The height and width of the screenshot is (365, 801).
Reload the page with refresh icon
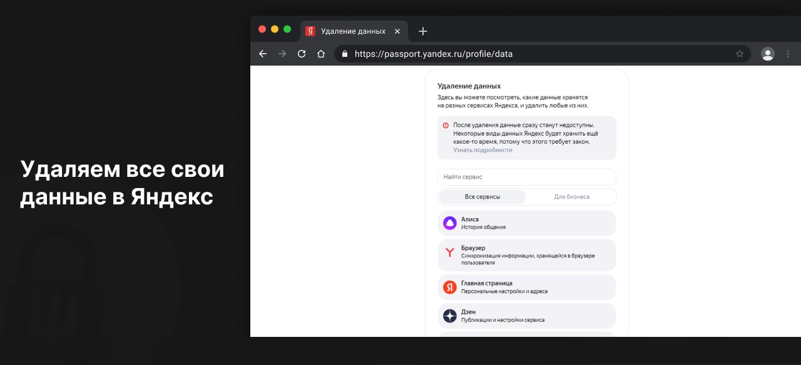[x=302, y=54]
